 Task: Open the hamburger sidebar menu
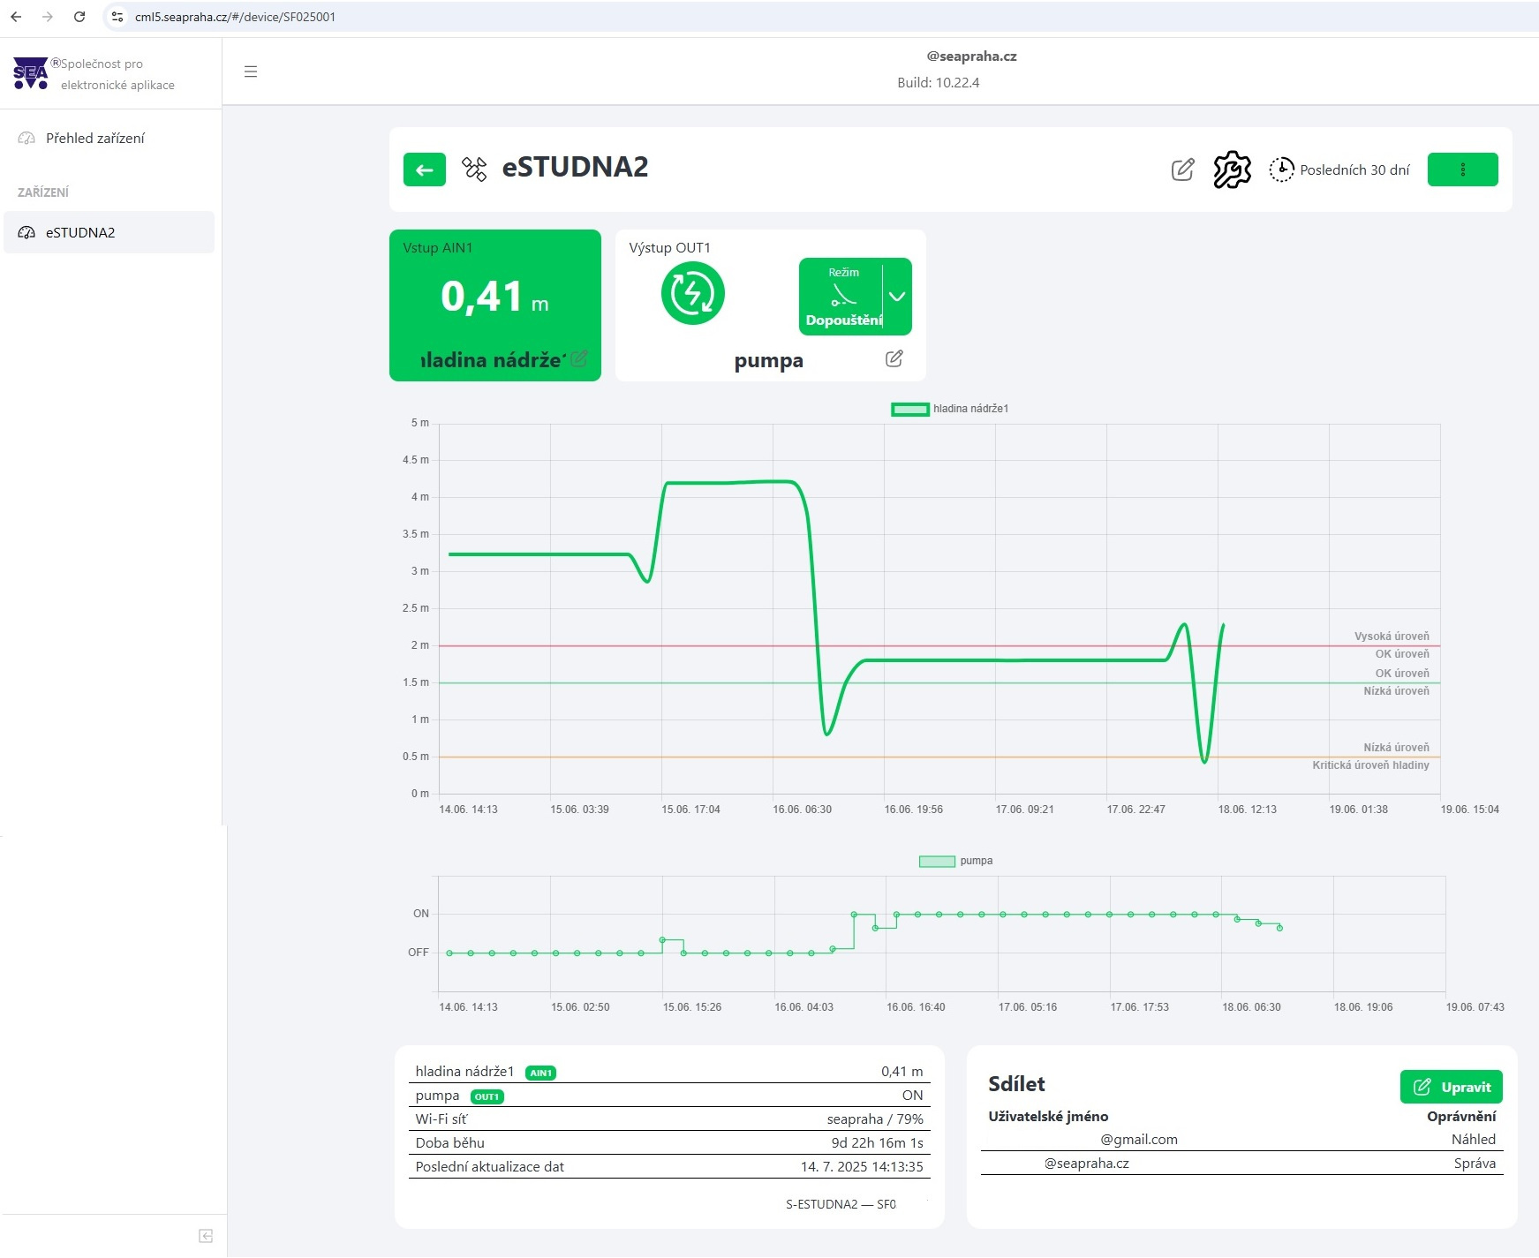coord(251,72)
